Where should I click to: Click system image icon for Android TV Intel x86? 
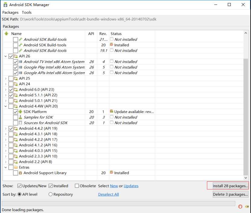(21, 62)
